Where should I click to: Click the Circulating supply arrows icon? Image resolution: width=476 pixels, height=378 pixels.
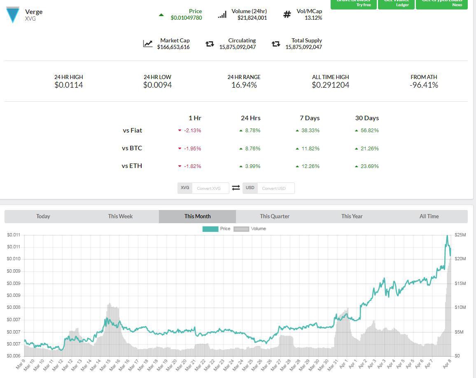click(x=210, y=44)
